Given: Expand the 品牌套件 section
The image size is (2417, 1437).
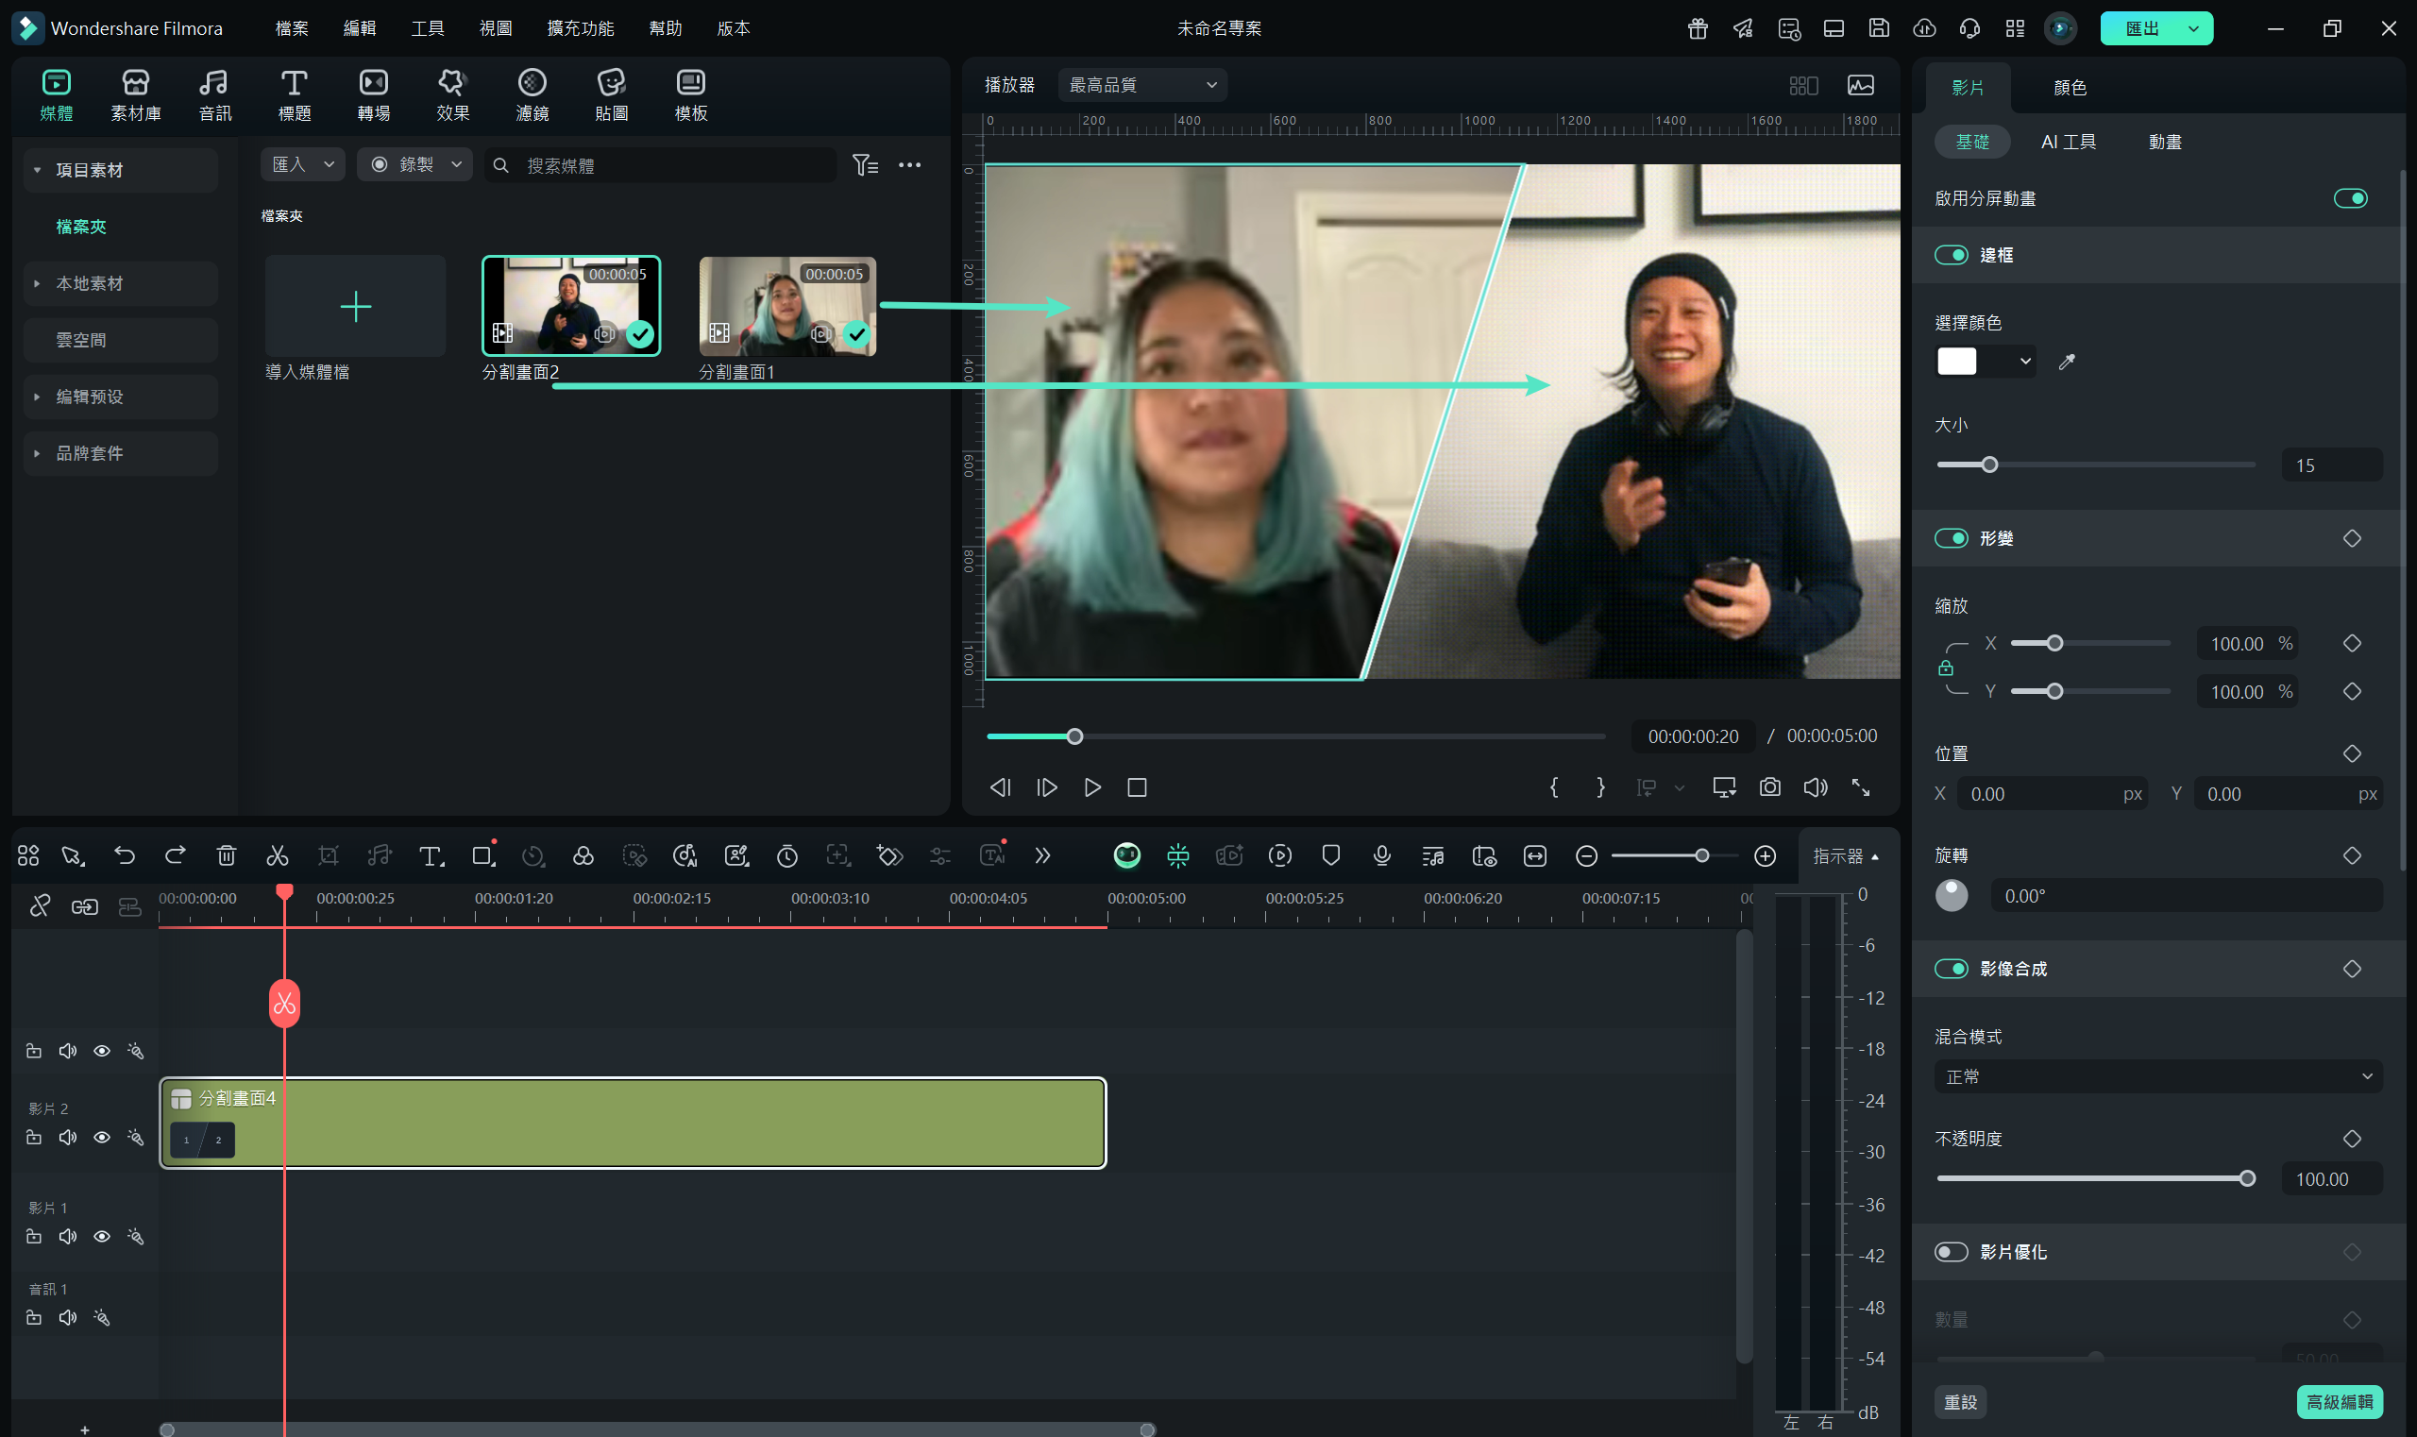Looking at the screenshot, I should pyautogui.click(x=37, y=453).
